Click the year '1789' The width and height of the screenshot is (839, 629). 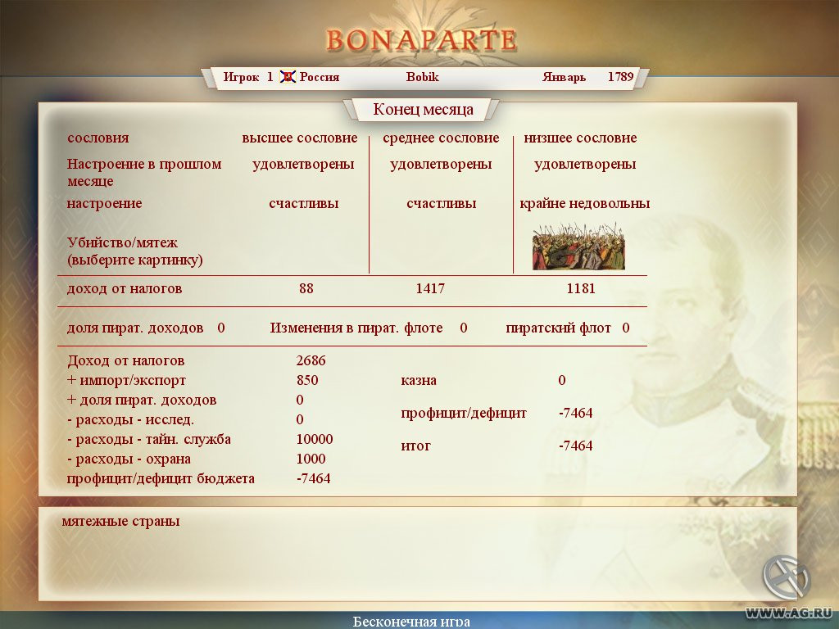[x=621, y=76]
